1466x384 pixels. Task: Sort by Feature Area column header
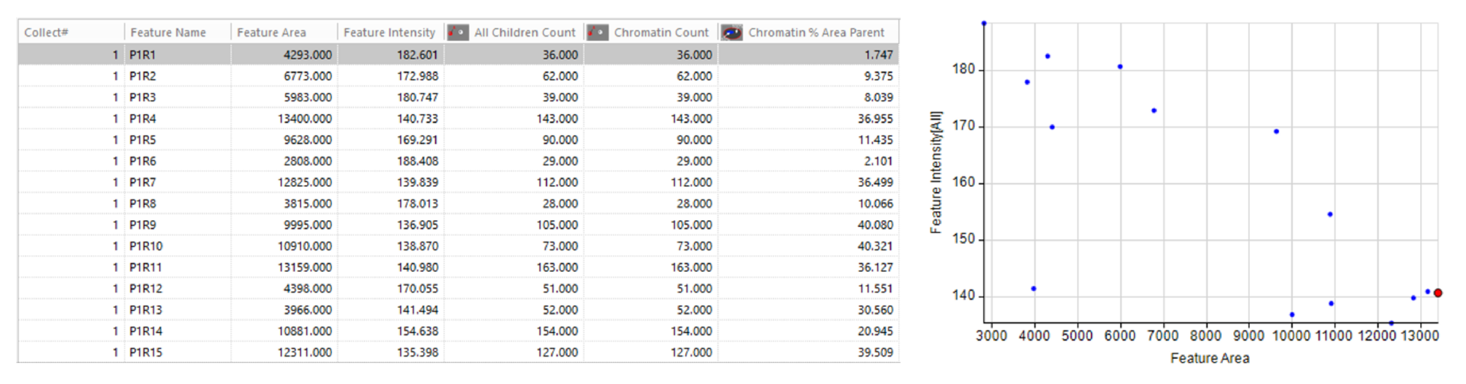pyautogui.click(x=271, y=32)
